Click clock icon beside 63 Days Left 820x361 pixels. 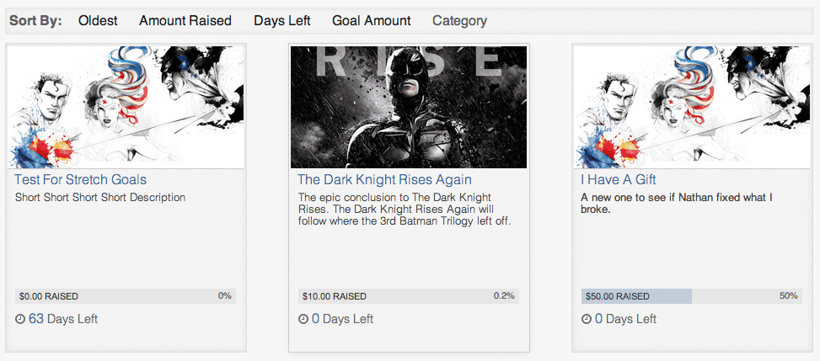[20, 320]
